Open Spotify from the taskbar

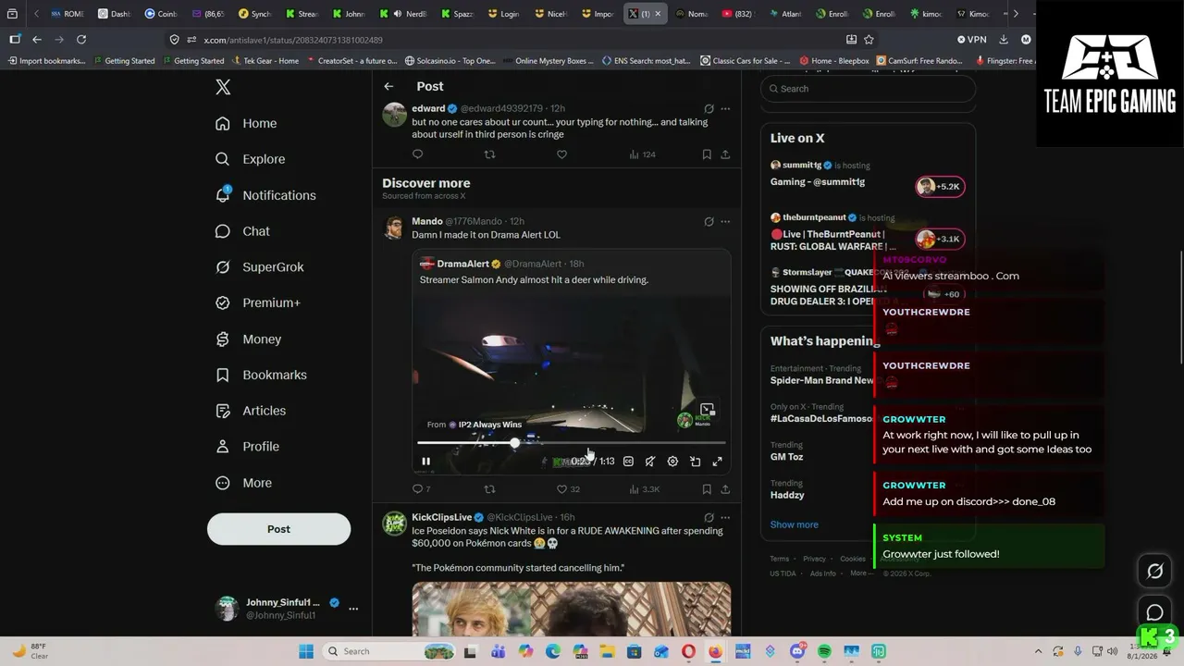tap(824, 651)
